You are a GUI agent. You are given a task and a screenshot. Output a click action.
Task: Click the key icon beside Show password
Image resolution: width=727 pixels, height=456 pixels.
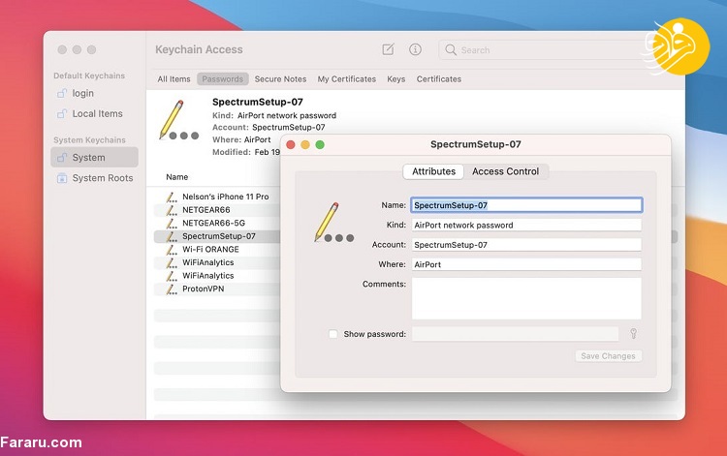633,334
